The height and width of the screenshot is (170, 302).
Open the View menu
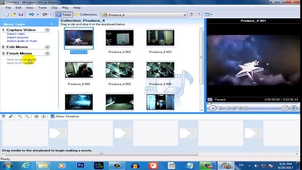click(30, 8)
